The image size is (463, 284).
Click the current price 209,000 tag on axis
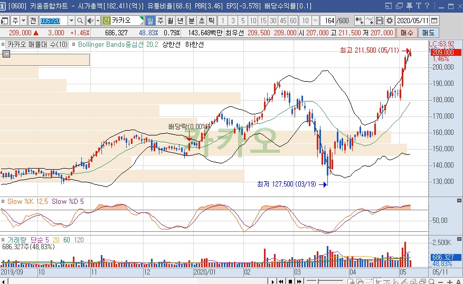446,53
